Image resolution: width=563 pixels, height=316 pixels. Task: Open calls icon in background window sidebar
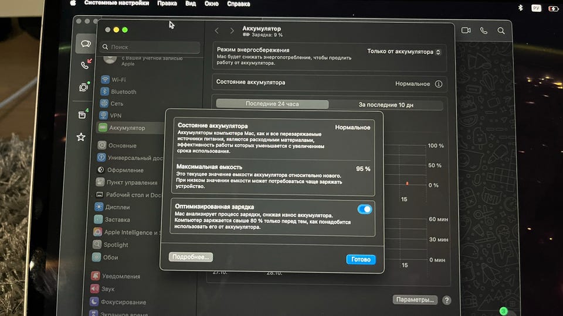pos(86,65)
